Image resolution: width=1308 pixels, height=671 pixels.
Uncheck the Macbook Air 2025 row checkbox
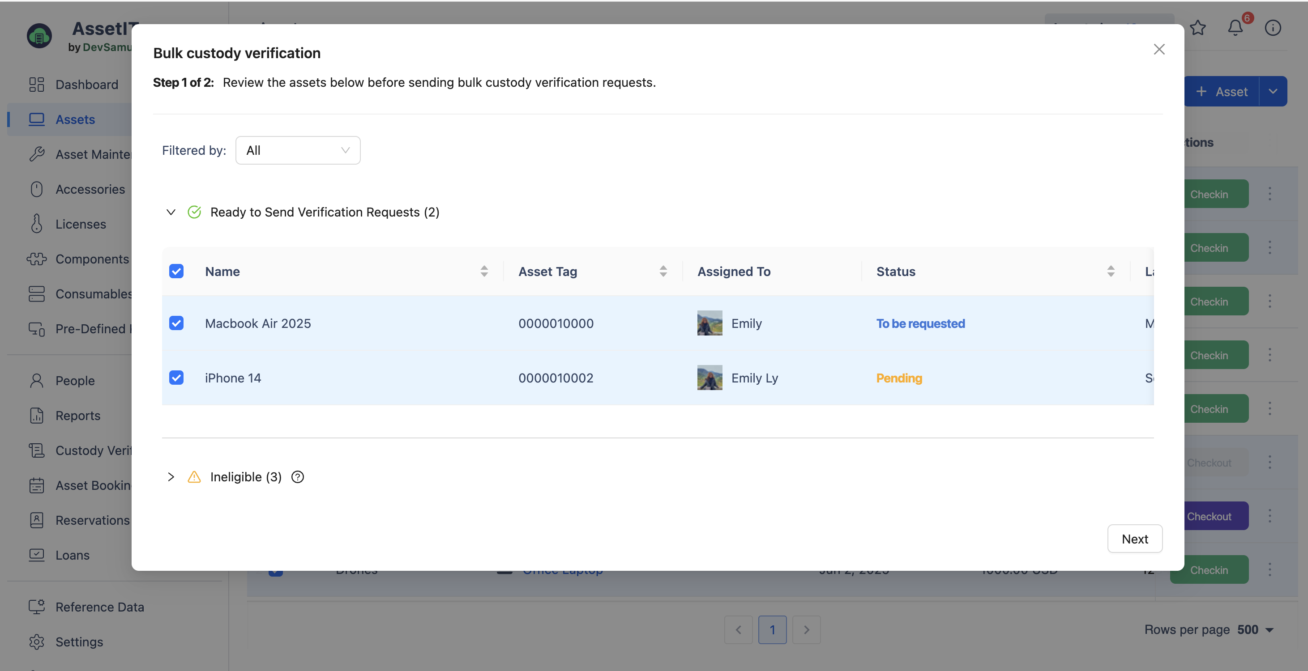[176, 323]
